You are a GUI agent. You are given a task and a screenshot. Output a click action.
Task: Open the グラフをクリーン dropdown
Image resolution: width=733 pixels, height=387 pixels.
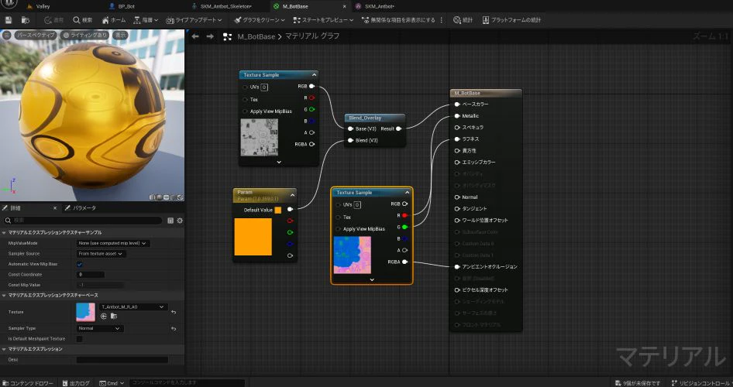[260, 20]
